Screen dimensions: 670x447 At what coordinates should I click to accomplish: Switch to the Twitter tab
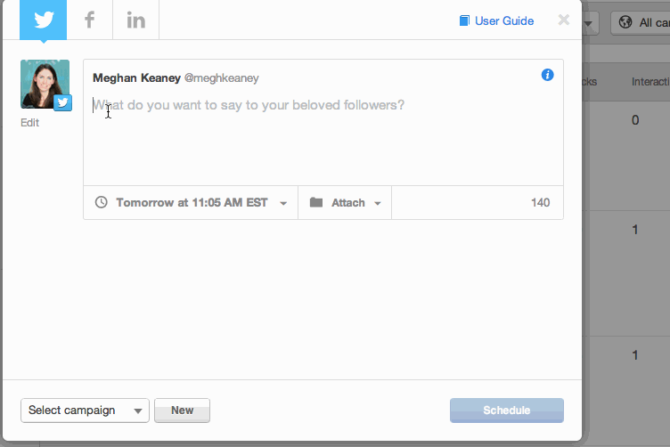43,20
